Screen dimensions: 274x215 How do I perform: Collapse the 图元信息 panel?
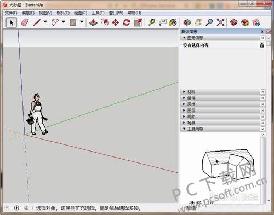click(x=184, y=38)
